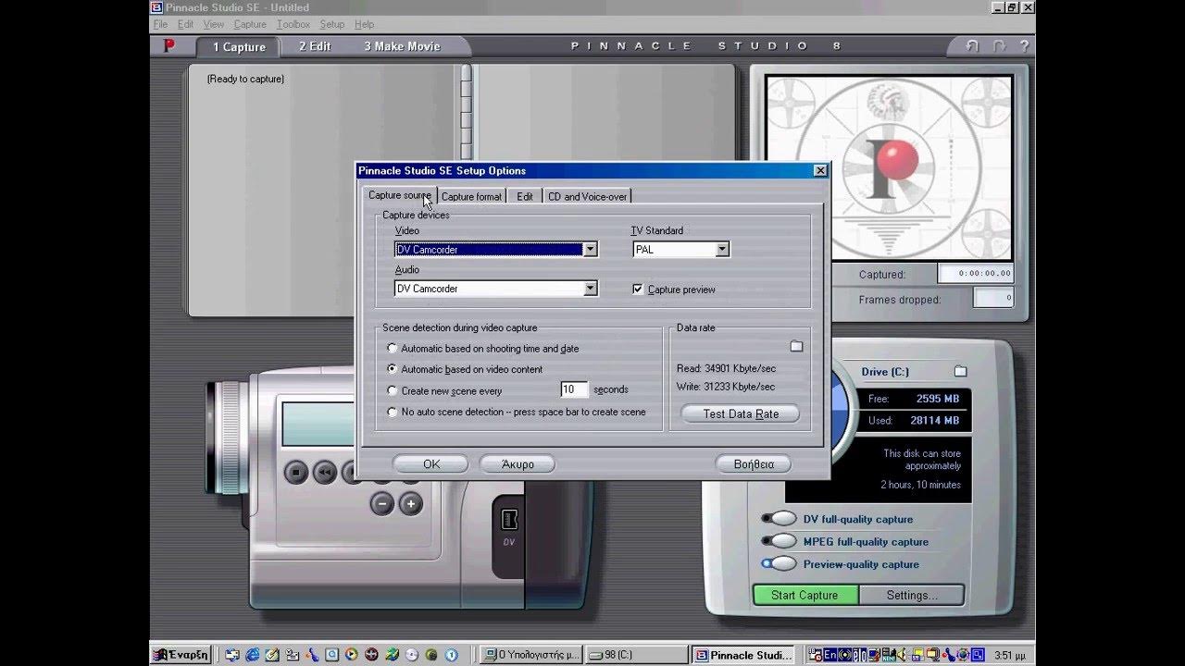Click the language En indicator in tray

[x=832, y=655]
